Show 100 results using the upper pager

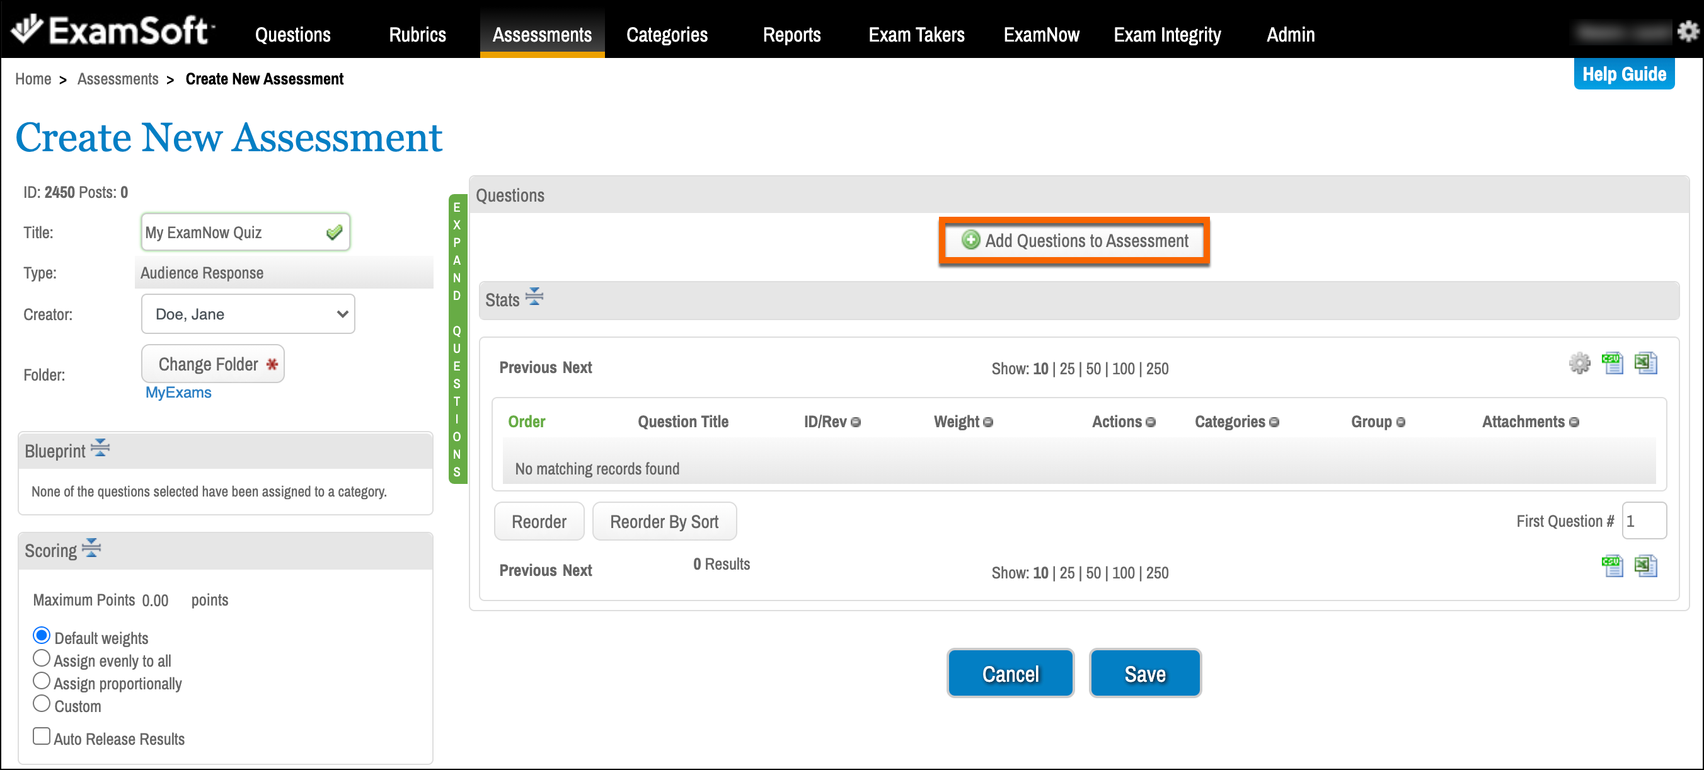(x=1123, y=369)
